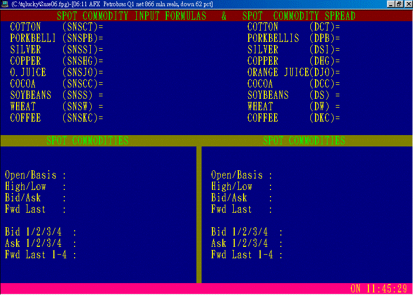Select the COFFEE (SNSKC)= formula row

[x=56, y=117]
